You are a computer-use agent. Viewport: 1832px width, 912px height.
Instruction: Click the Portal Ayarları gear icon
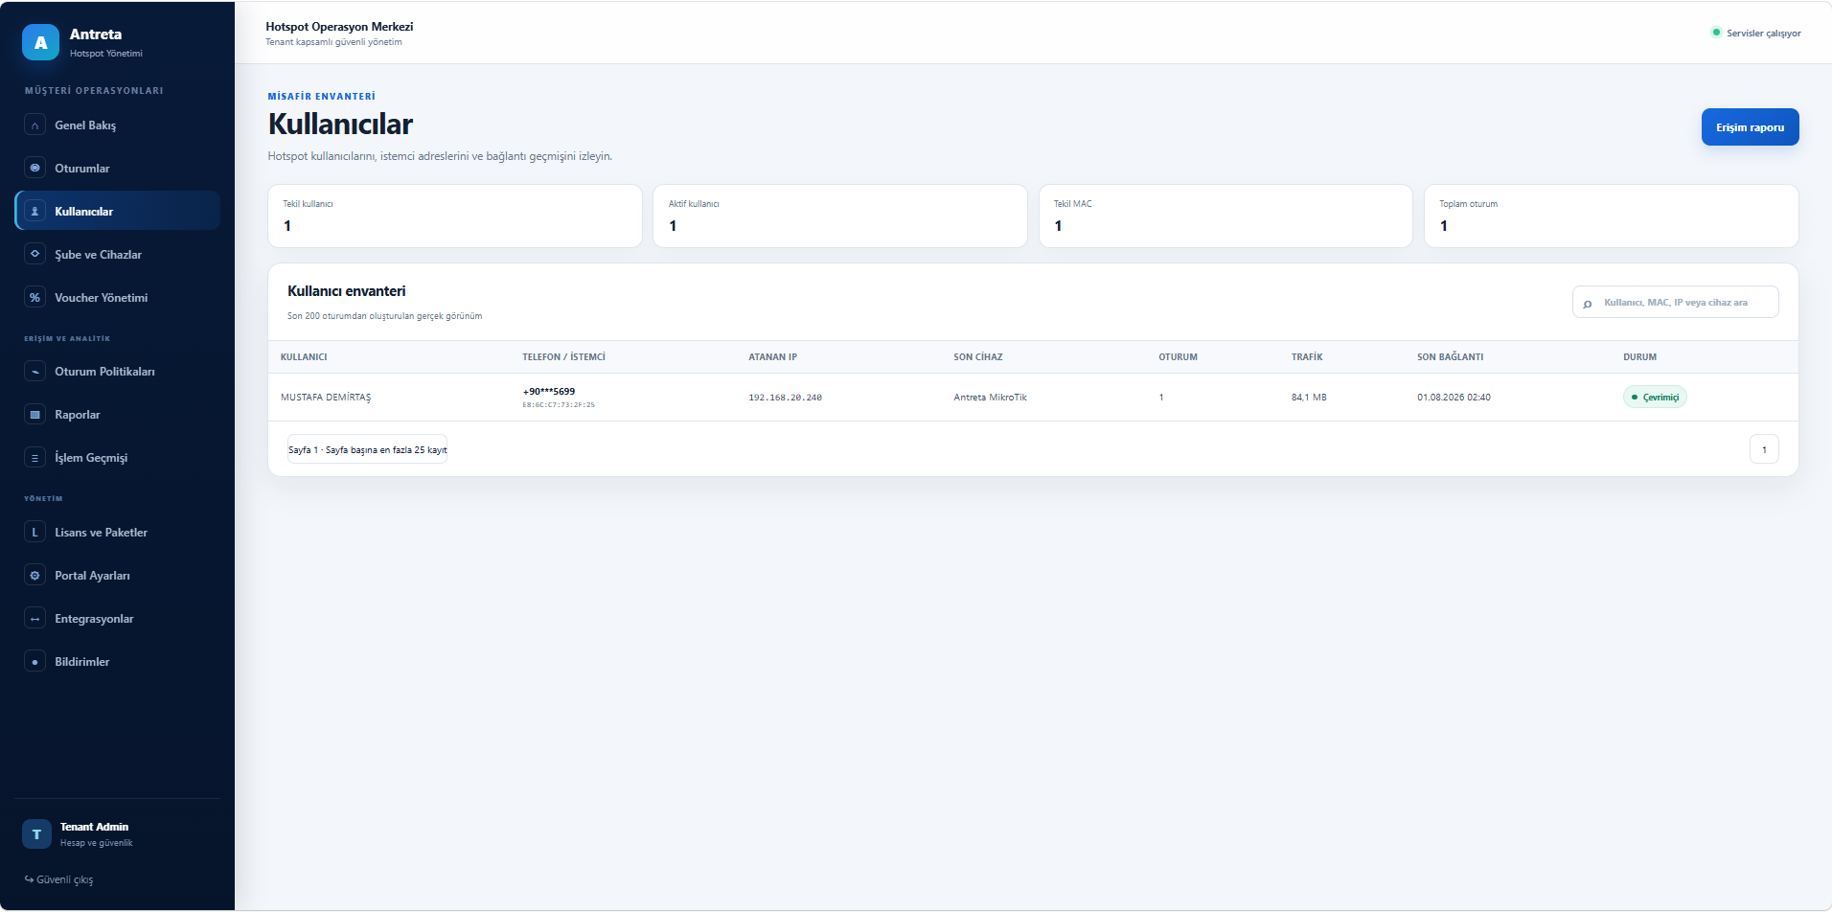click(34, 576)
